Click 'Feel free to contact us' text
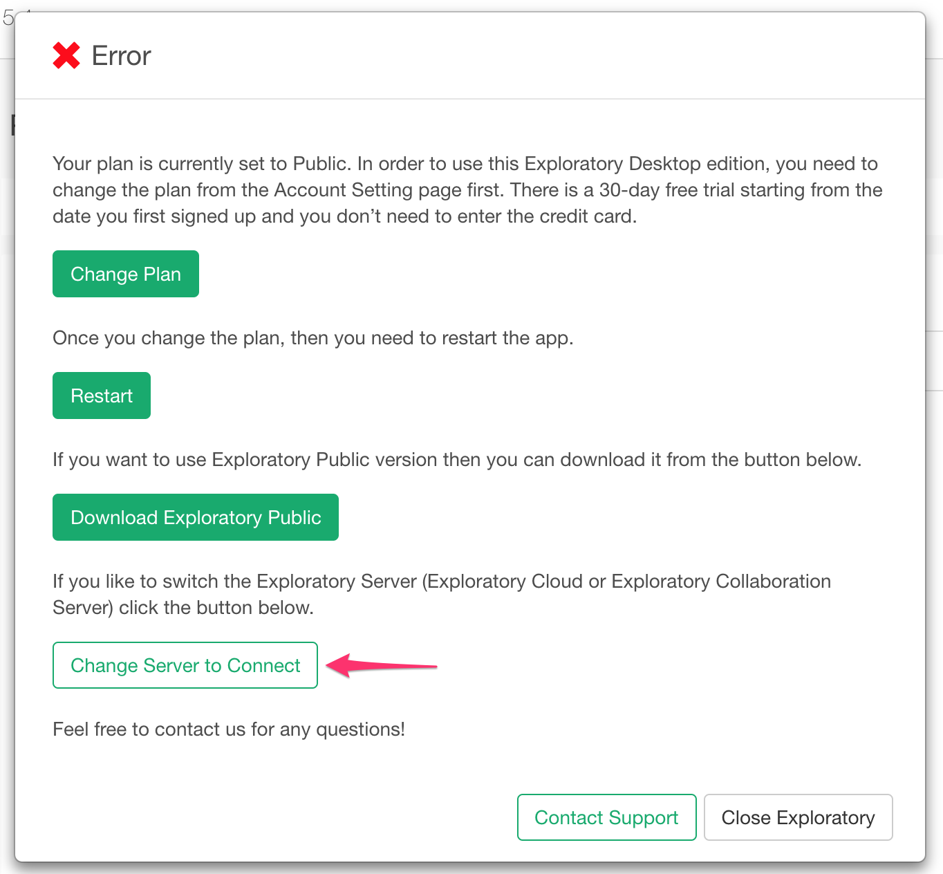 [229, 729]
